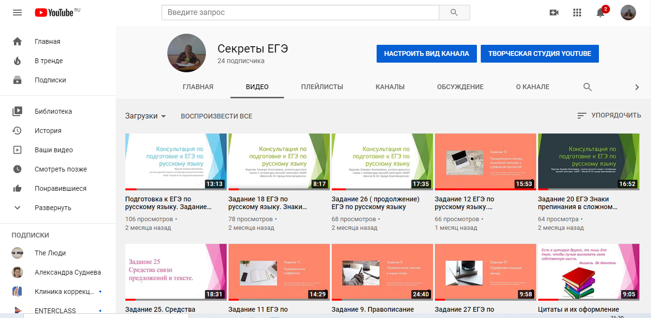This screenshot has height=318, width=651.
Task: Click ВОСПРОИЗВЕСТИ ВСЕ
Action: coord(217,116)
